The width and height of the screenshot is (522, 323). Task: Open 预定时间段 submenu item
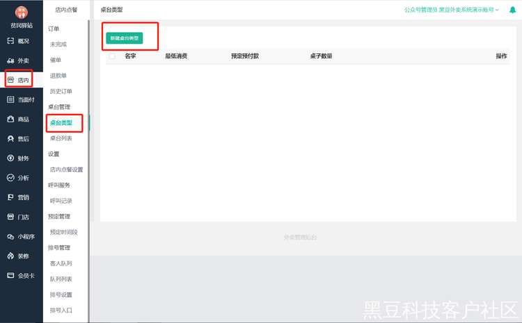pos(63,232)
